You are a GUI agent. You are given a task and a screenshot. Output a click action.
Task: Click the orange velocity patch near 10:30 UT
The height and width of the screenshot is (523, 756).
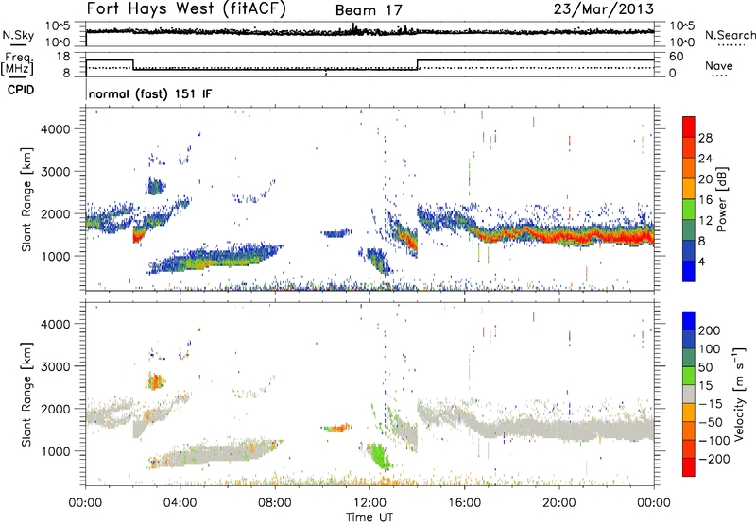coord(339,428)
